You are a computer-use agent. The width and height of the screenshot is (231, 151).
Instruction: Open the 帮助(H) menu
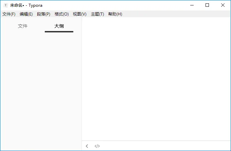tap(115, 14)
